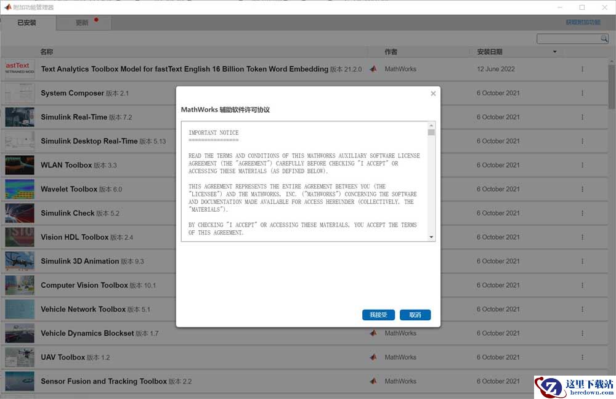Screen dimensions: 616x399
Task: Click the Simulink Check thumbnail
Action: (20, 213)
